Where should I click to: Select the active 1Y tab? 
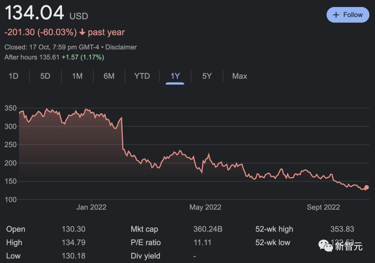coord(175,76)
